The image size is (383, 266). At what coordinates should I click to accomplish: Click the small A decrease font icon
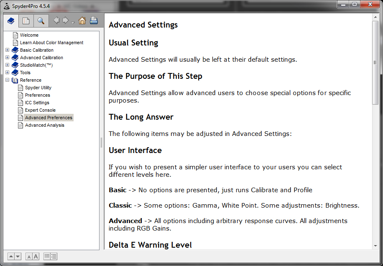(29, 257)
